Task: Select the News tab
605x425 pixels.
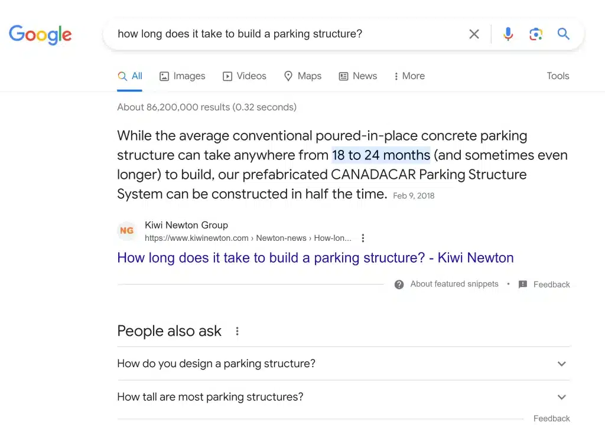Action: (x=358, y=76)
